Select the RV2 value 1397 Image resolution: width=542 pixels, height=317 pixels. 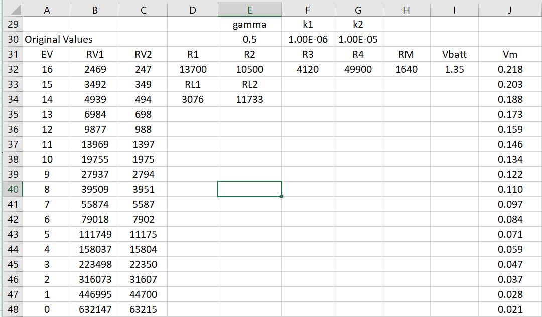point(143,144)
